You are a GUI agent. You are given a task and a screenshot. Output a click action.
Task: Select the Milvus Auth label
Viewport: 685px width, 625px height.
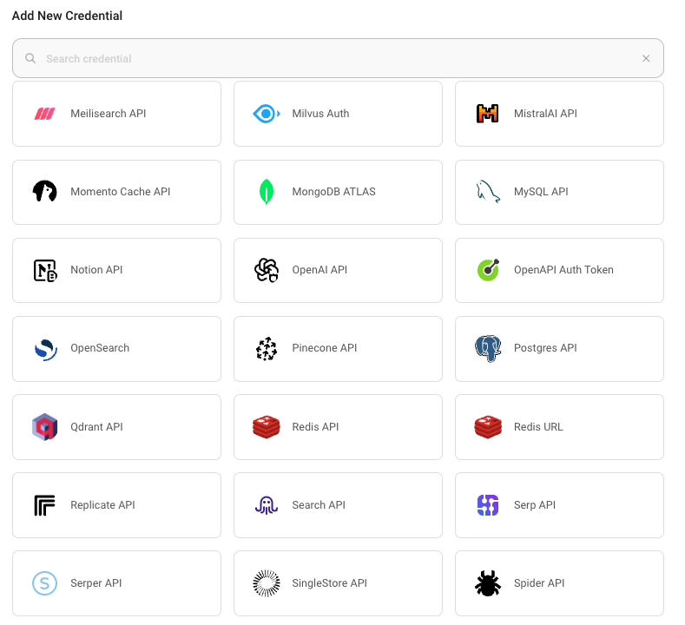[320, 114]
